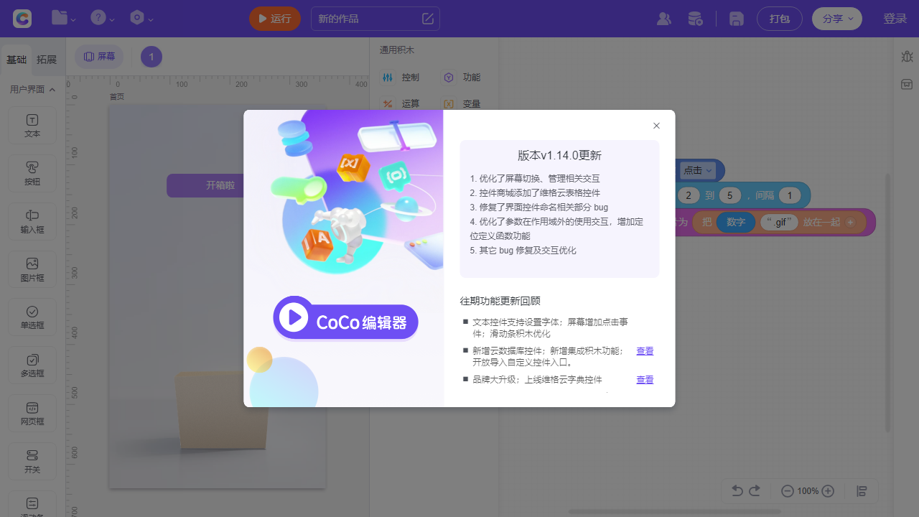Select the 图片框 image widget
Screen dimensions: 919x517
tap(32, 270)
